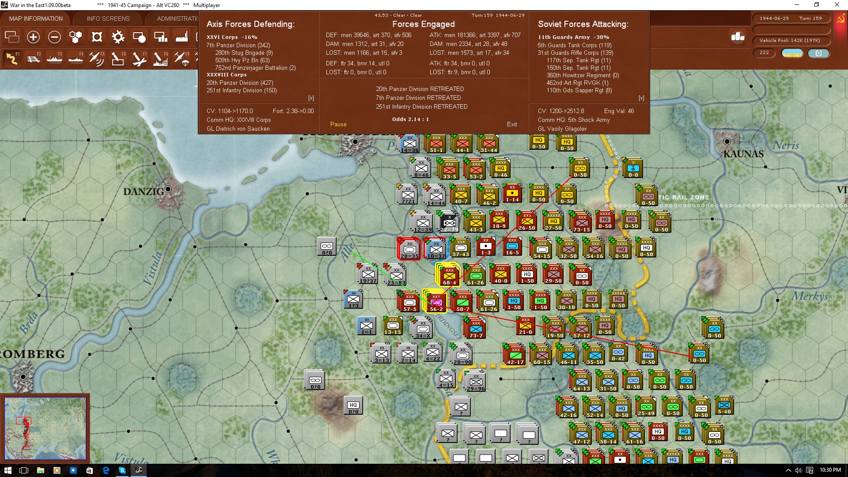The image size is (848, 477).
Task: Click the rectangle-with-circle toolbar icon
Action: click(x=139, y=37)
